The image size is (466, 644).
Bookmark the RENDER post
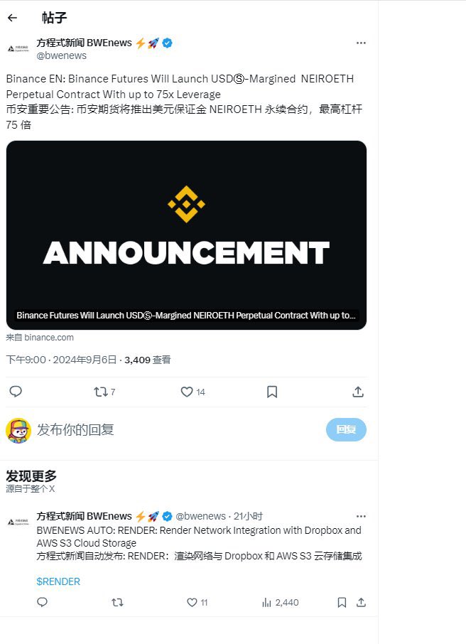pyautogui.click(x=342, y=603)
